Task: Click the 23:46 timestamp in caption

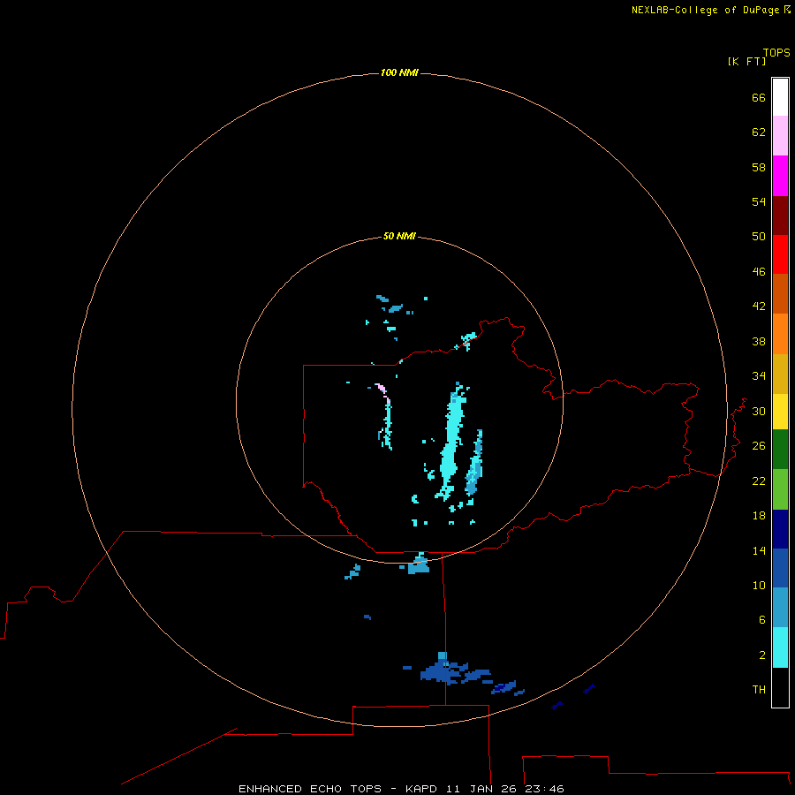Action: click(544, 789)
